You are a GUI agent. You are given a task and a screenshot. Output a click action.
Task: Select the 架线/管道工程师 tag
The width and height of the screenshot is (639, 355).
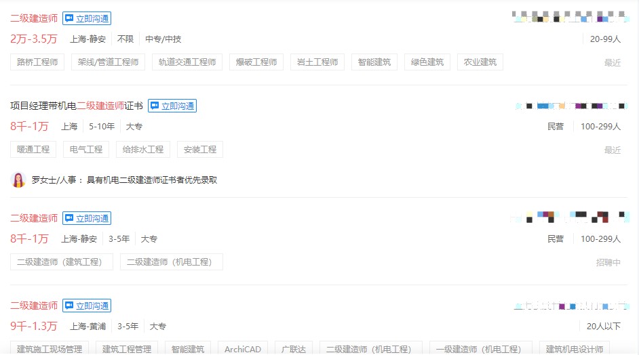[108, 62]
